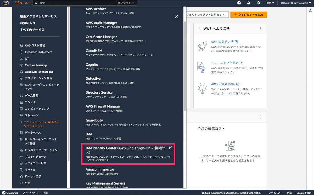The width and height of the screenshot is (314, 195).
Task: Click the AWS logo home icon
Action: click(6, 3)
